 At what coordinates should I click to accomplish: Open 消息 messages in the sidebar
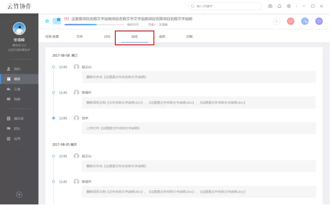[x=14, y=99]
